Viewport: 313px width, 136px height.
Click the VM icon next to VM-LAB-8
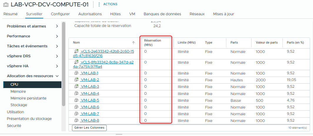pyautogui.click(x=76, y=120)
